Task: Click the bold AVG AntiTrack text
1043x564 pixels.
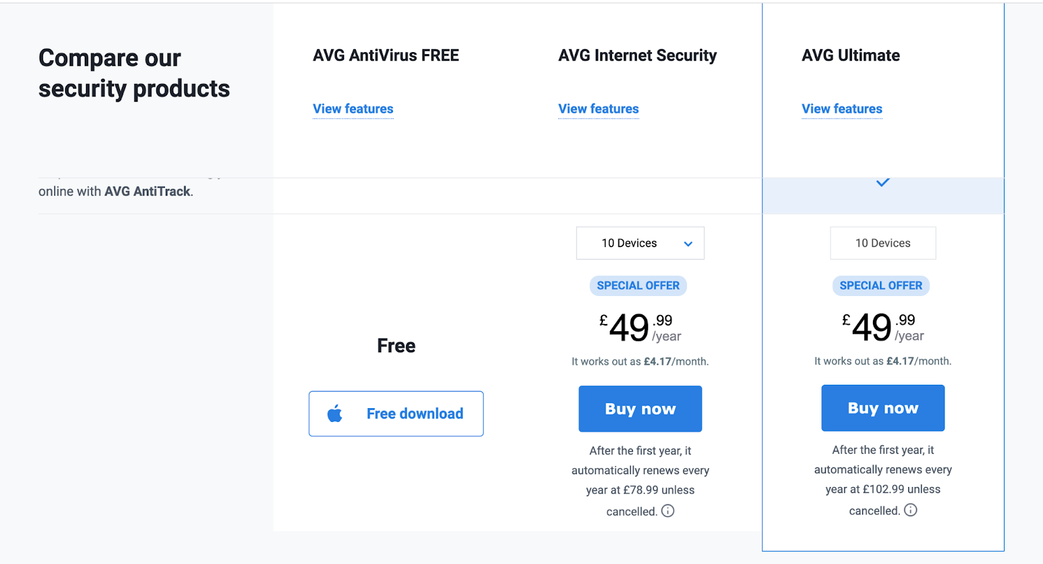Action: pos(147,192)
